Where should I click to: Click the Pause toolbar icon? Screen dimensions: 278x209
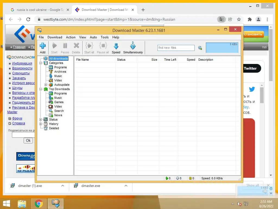point(65,48)
